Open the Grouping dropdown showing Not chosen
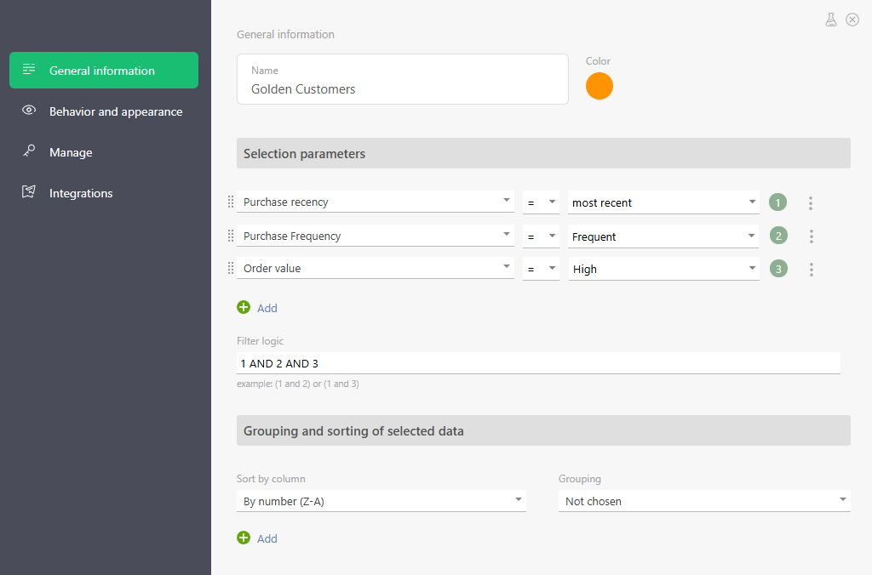The width and height of the screenshot is (872, 575). [704, 501]
